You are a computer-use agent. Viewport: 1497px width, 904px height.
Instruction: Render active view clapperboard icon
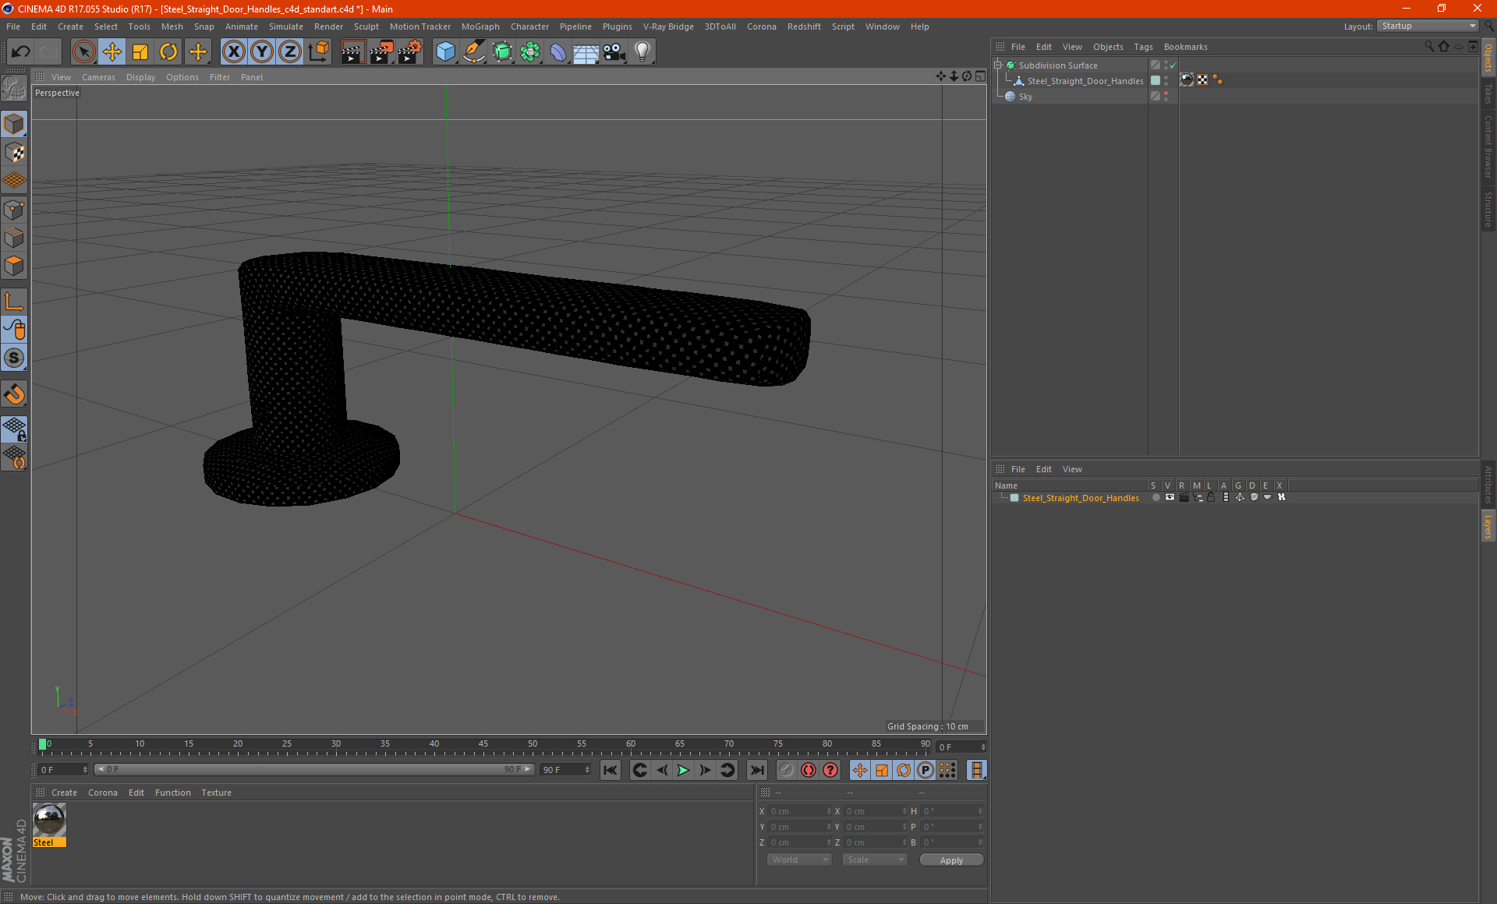(352, 52)
